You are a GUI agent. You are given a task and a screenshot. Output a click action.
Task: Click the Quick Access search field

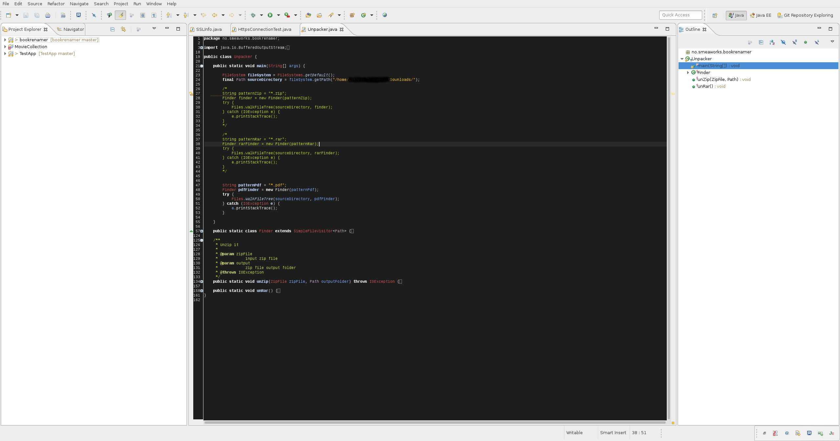tap(680, 15)
